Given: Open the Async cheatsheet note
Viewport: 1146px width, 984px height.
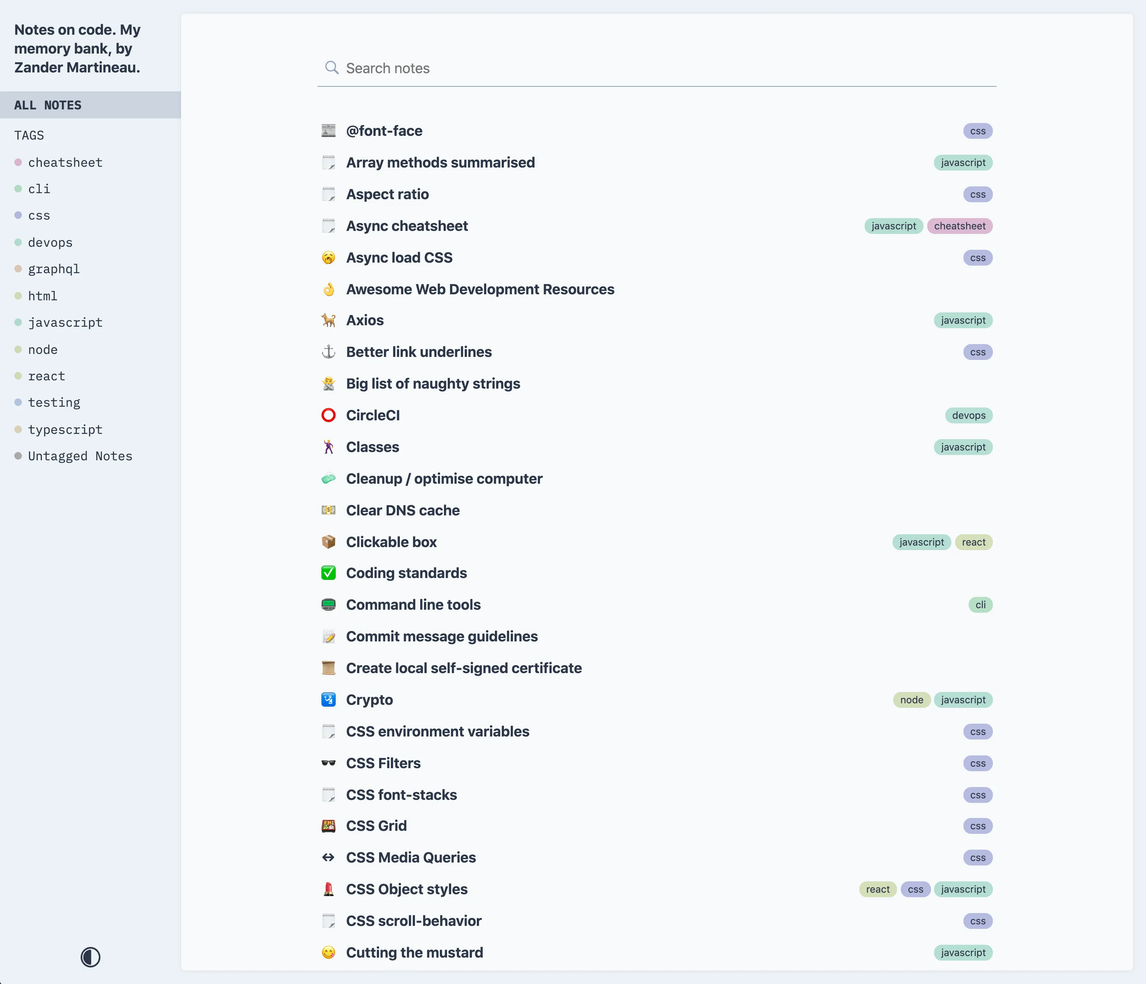Looking at the screenshot, I should (407, 226).
